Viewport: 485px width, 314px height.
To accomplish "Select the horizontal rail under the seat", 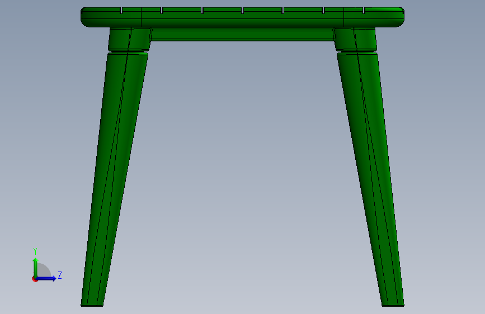I will [x=242, y=34].
